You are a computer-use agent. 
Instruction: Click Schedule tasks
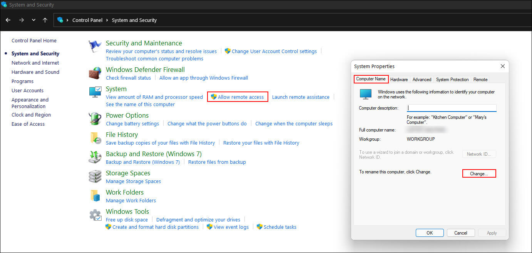[x=280, y=227]
